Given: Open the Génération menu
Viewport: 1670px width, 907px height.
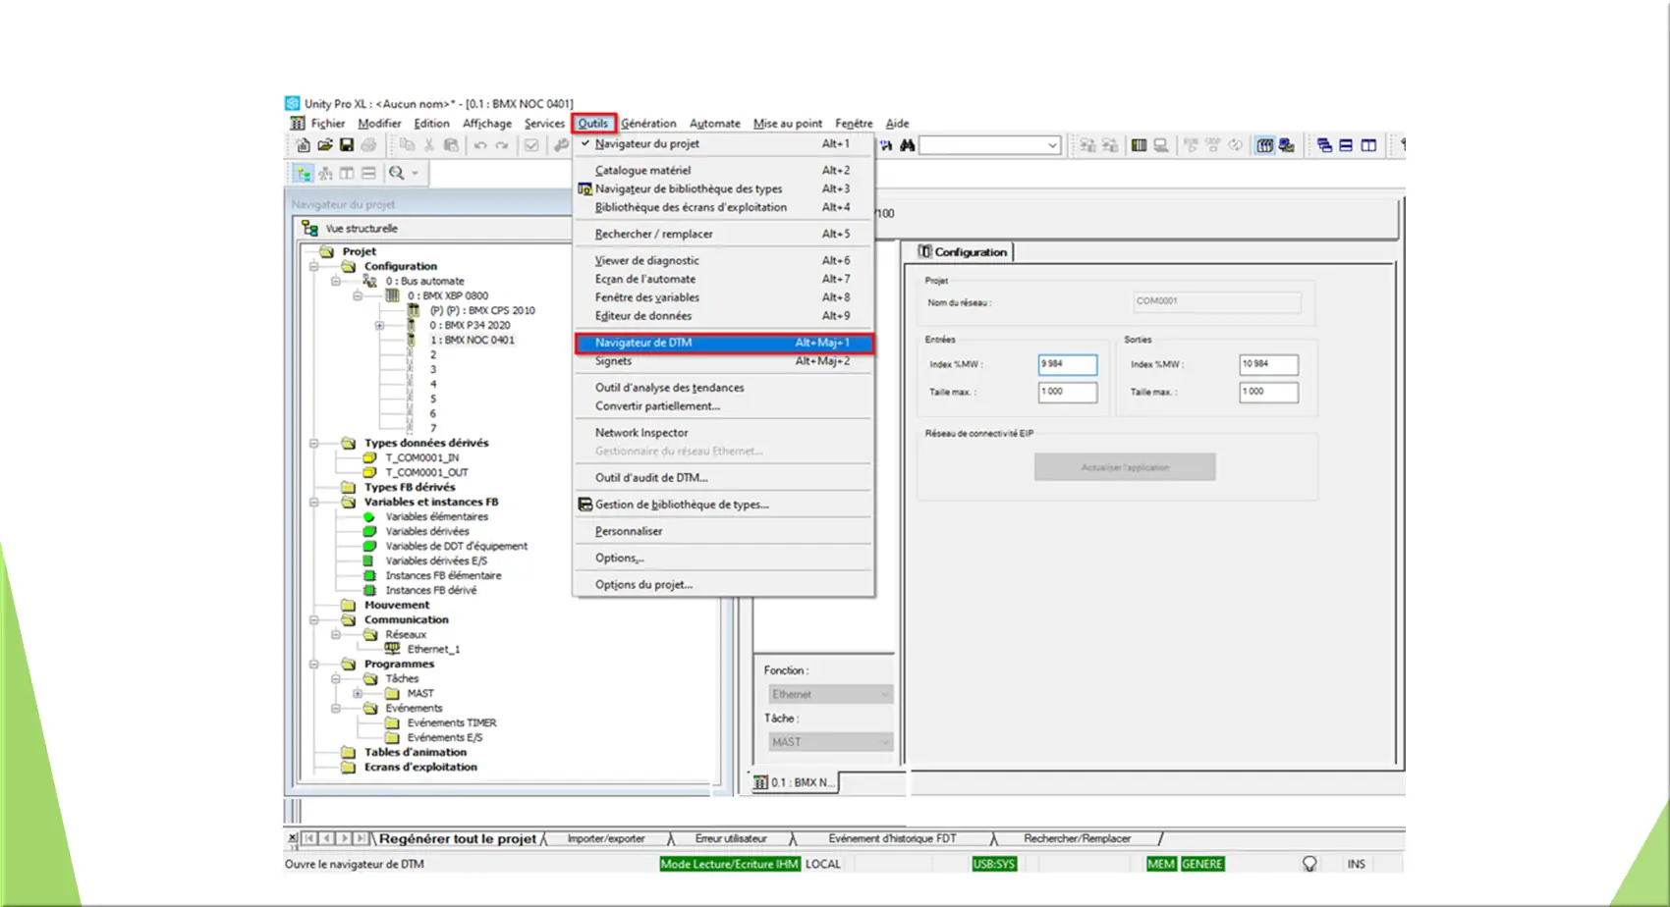Looking at the screenshot, I should 648,124.
